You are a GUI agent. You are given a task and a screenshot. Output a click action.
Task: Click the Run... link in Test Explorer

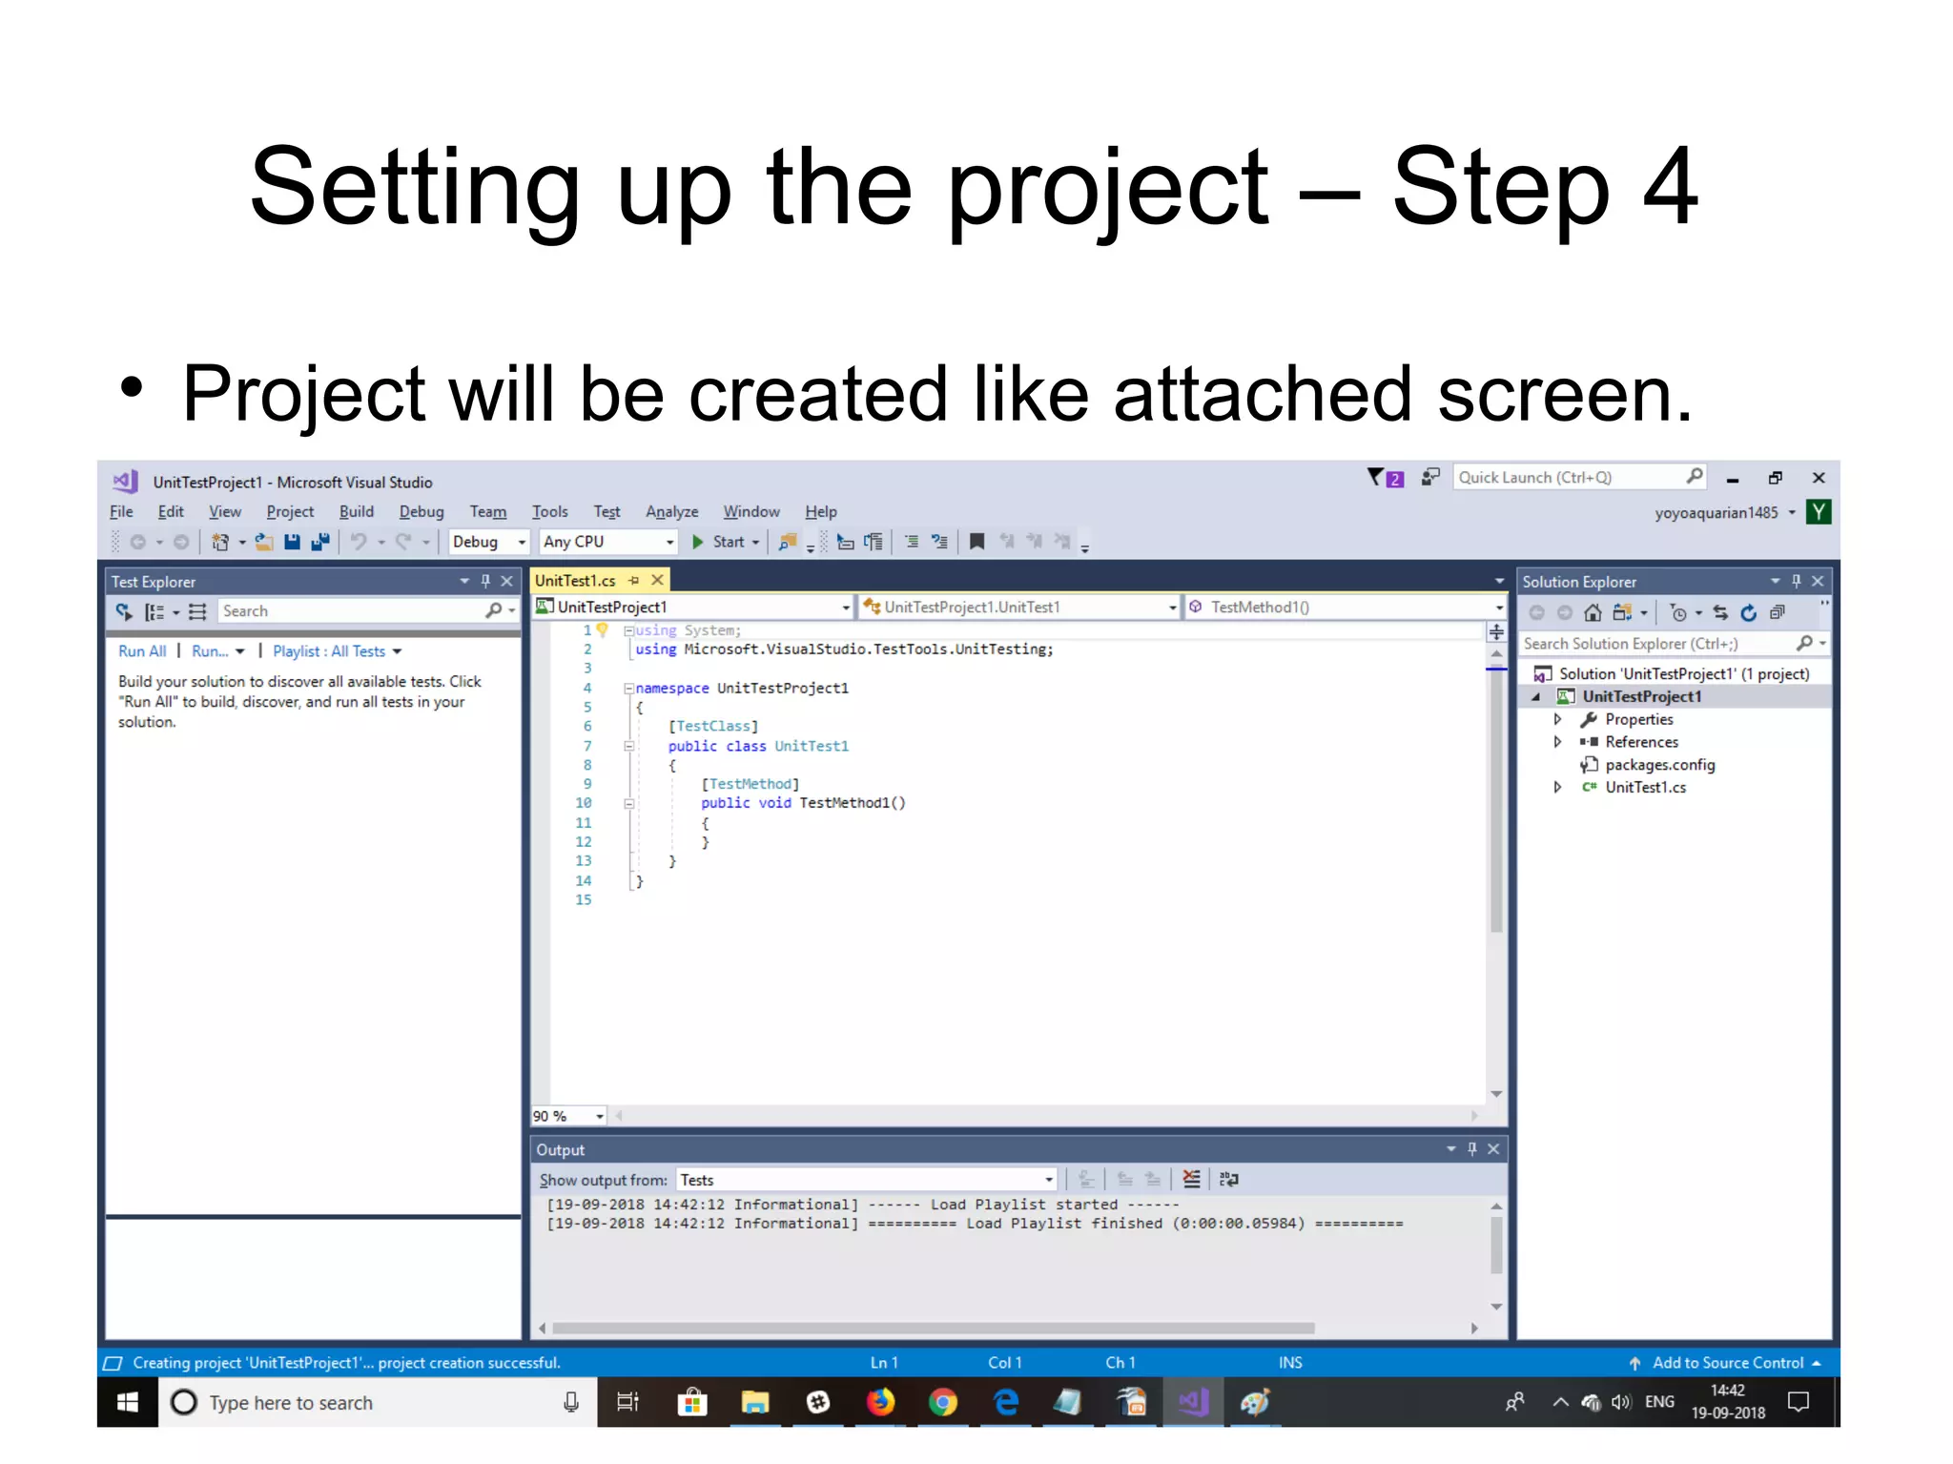coord(210,650)
